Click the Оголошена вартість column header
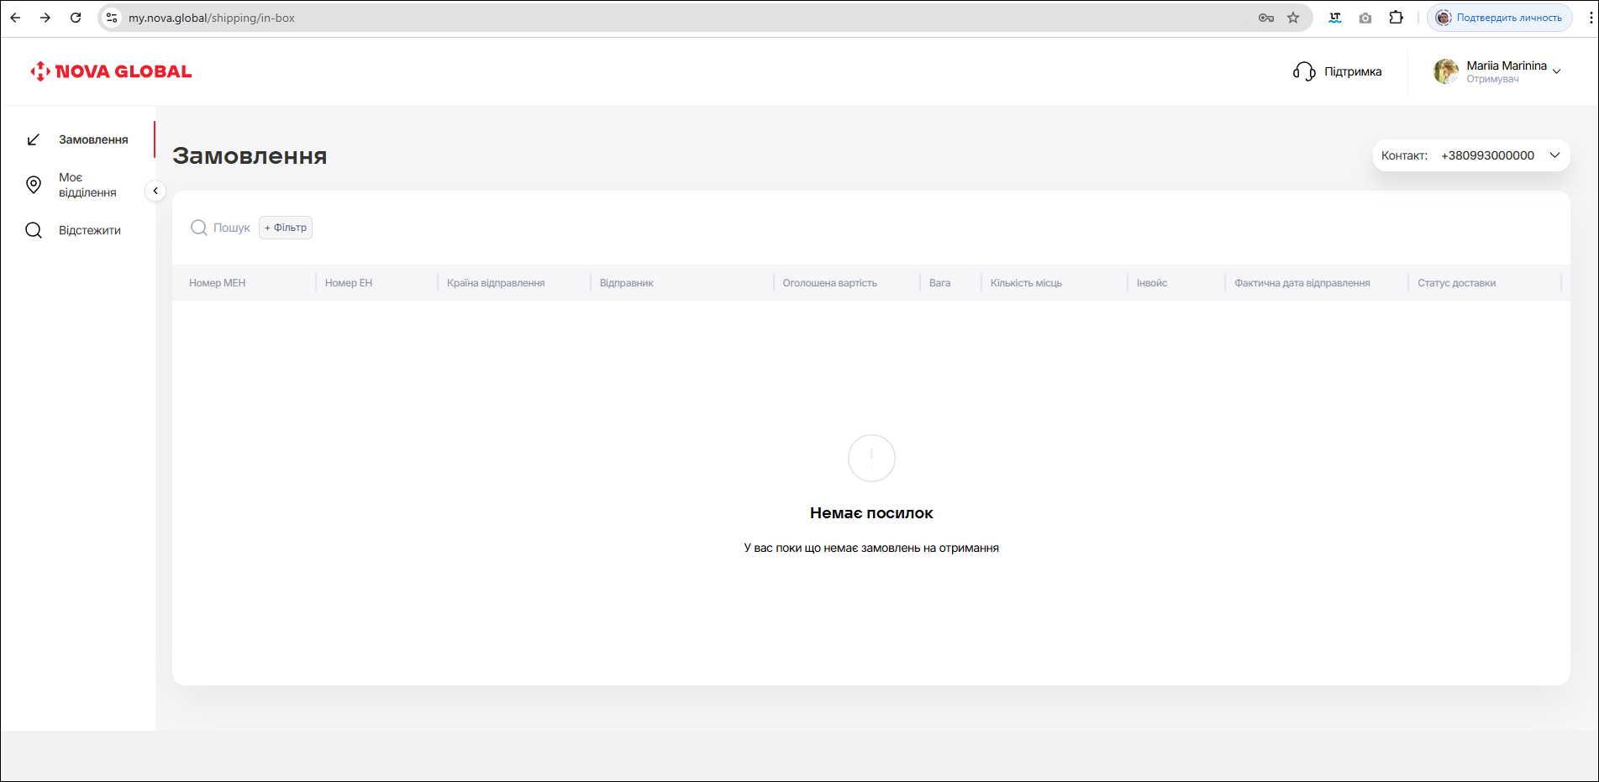The height and width of the screenshot is (782, 1599). coord(830,283)
